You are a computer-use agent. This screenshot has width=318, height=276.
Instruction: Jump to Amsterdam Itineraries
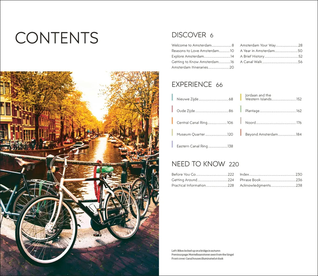coord(190,67)
